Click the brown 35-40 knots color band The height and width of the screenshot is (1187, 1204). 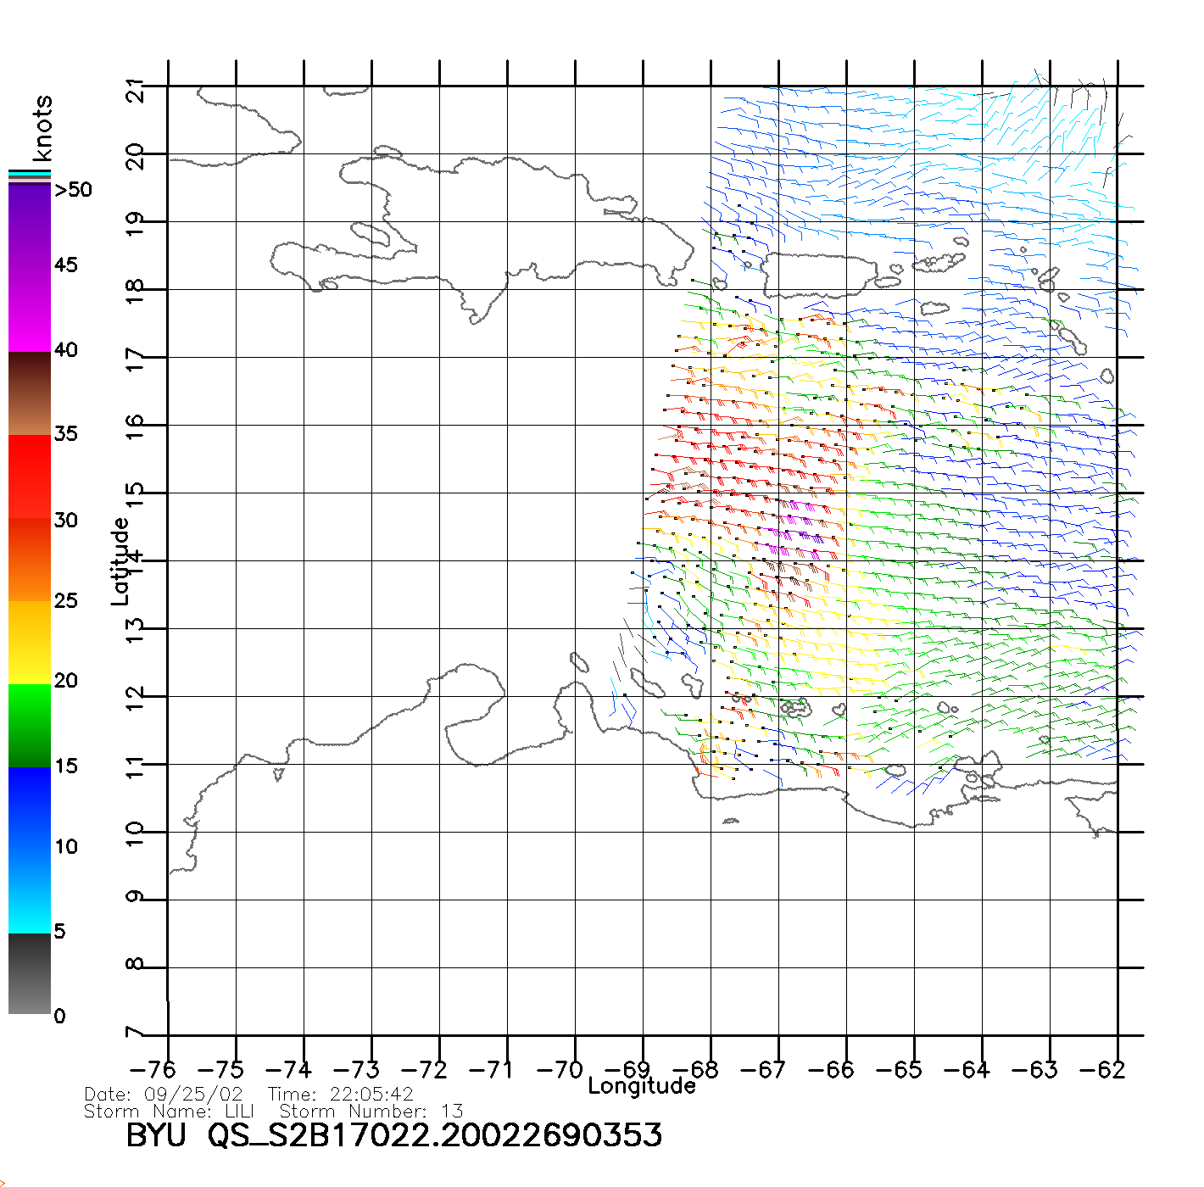[30, 394]
